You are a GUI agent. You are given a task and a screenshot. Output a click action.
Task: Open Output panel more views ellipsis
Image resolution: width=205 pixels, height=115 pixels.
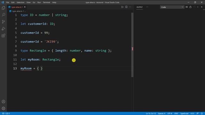click(147, 7)
